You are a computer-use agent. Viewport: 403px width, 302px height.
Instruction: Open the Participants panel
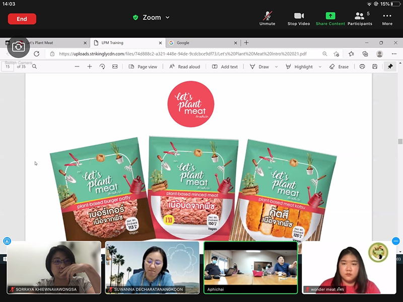[360, 19]
